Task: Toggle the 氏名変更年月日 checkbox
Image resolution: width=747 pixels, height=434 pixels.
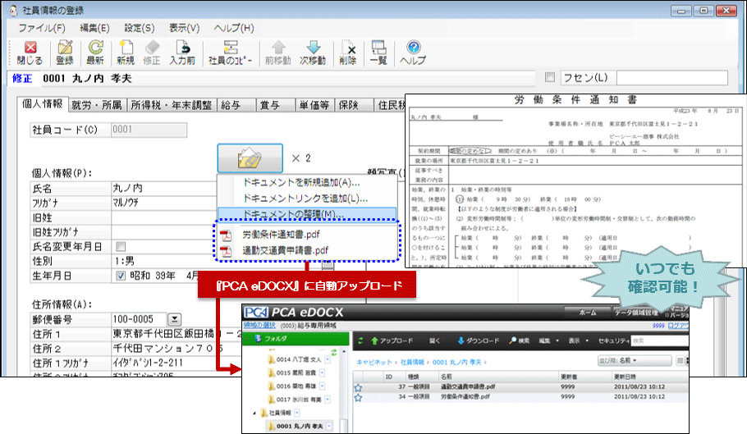Action: [121, 246]
